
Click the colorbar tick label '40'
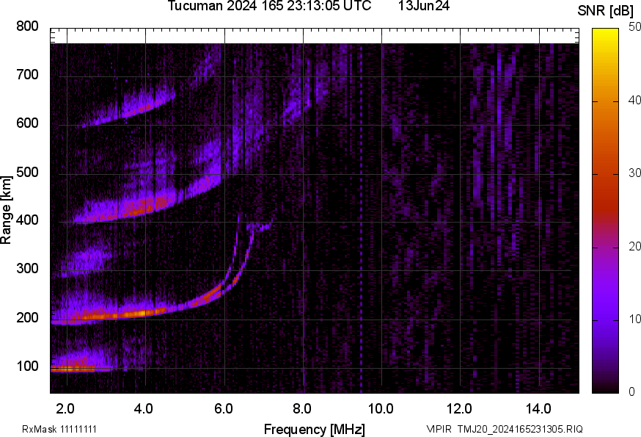pos(634,101)
